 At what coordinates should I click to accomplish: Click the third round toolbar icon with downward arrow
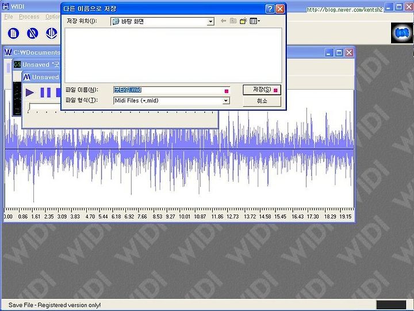[52, 33]
